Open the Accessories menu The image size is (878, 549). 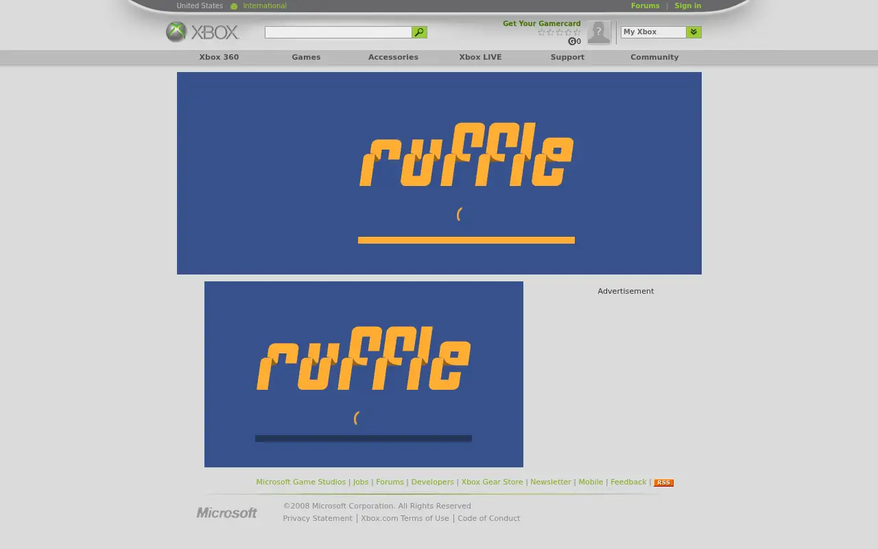click(393, 58)
